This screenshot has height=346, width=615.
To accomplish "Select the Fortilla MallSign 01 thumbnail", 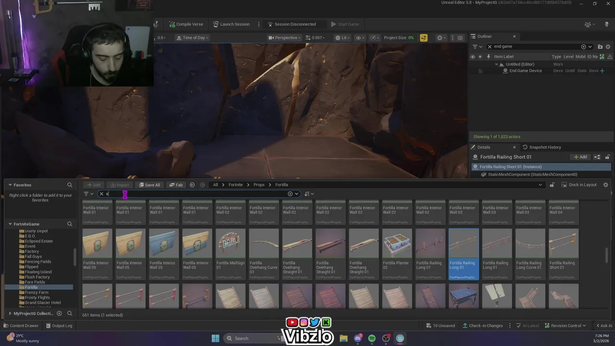I will pos(230,254).
